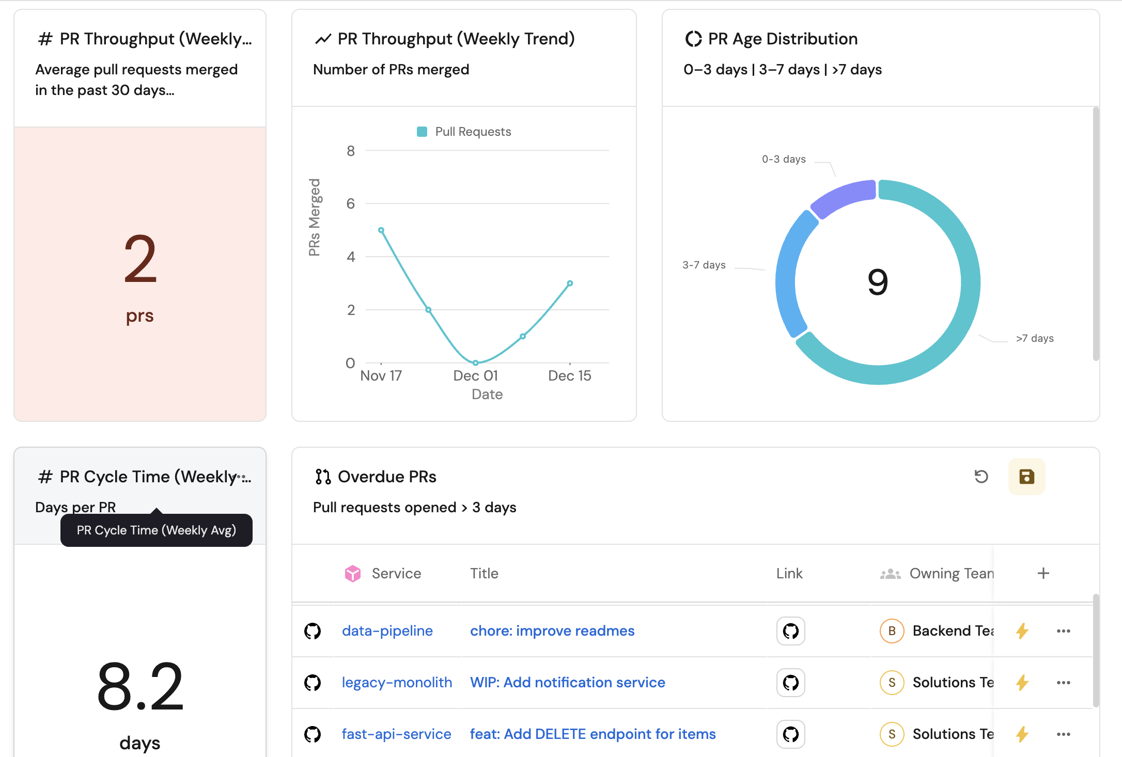Click lightning action icon on data-pipeline row
Image resolution: width=1122 pixels, height=757 pixels.
pos(1022,630)
